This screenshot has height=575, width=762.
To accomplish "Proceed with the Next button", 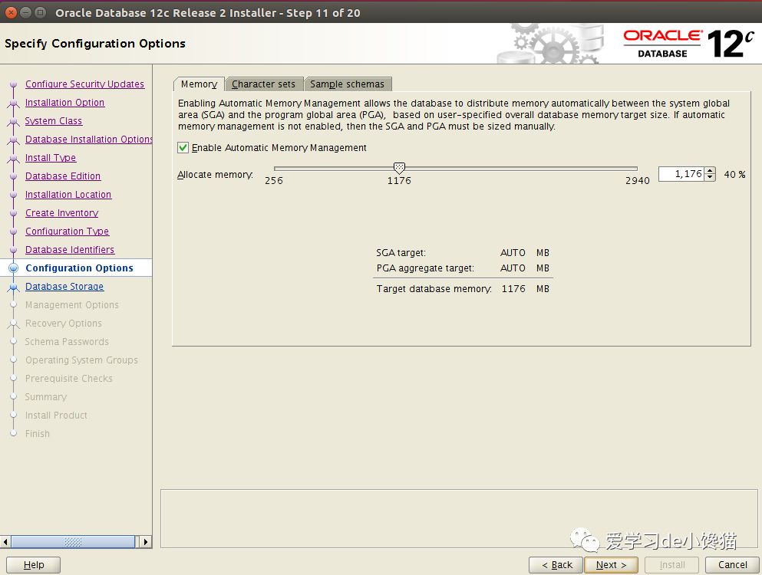I will click(x=611, y=565).
